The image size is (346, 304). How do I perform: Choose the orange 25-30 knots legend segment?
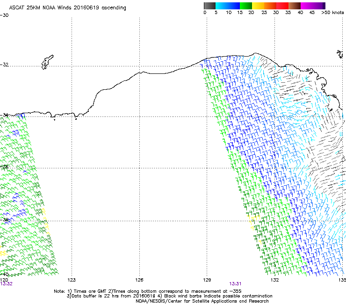point(270,6)
